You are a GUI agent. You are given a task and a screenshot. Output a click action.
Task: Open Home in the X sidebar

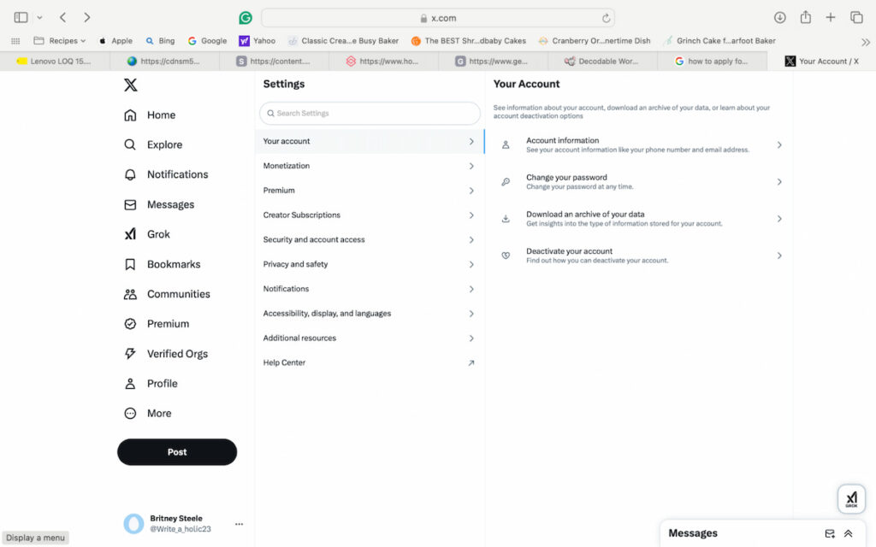click(160, 115)
